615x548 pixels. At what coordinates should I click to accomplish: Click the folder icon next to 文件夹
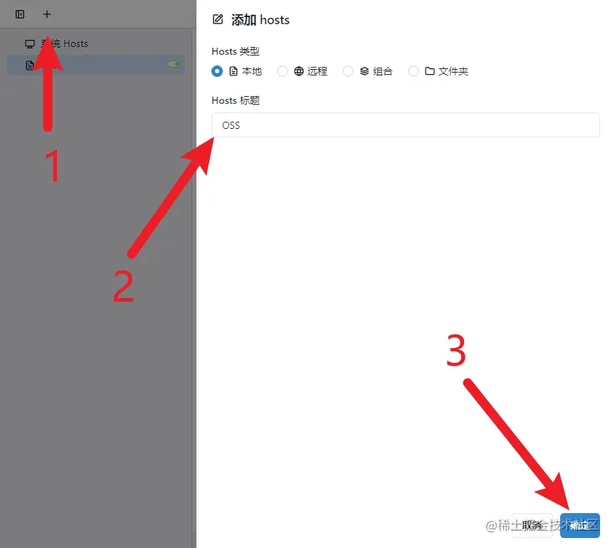pyautogui.click(x=430, y=71)
